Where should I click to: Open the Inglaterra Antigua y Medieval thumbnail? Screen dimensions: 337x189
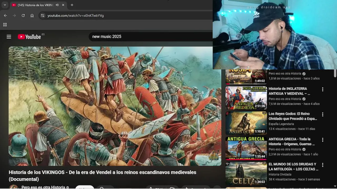click(246, 98)
